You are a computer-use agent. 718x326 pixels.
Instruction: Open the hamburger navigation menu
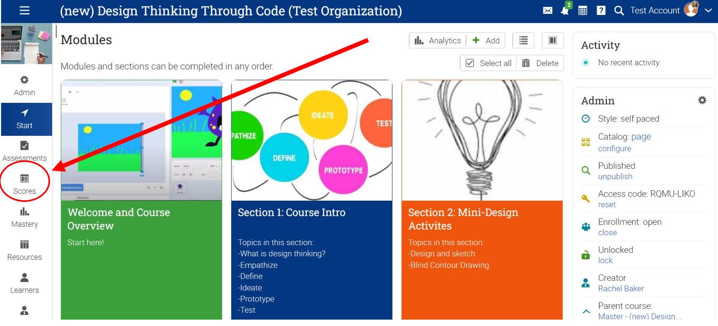[25, 11]
